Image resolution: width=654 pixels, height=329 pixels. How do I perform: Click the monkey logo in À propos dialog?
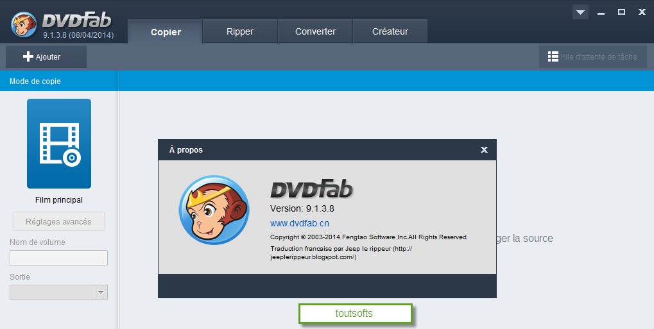(214, 210)
